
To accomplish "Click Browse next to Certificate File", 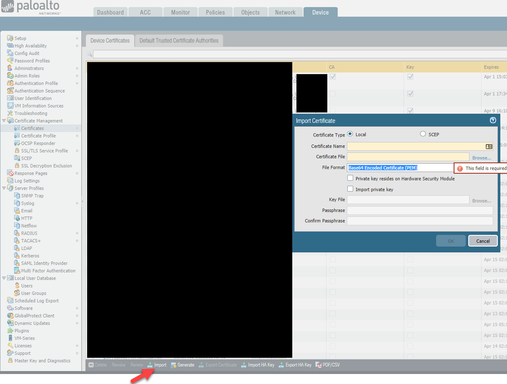I will 481,157.
